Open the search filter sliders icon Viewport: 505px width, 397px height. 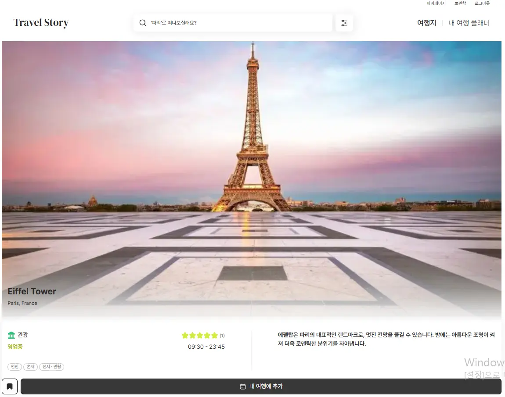tap(344, 22)
